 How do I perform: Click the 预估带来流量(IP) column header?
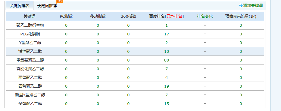pos(241,16)
